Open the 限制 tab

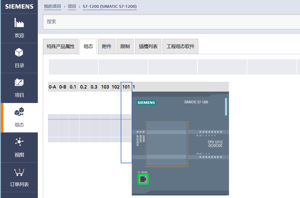click(x=125, y=46)
